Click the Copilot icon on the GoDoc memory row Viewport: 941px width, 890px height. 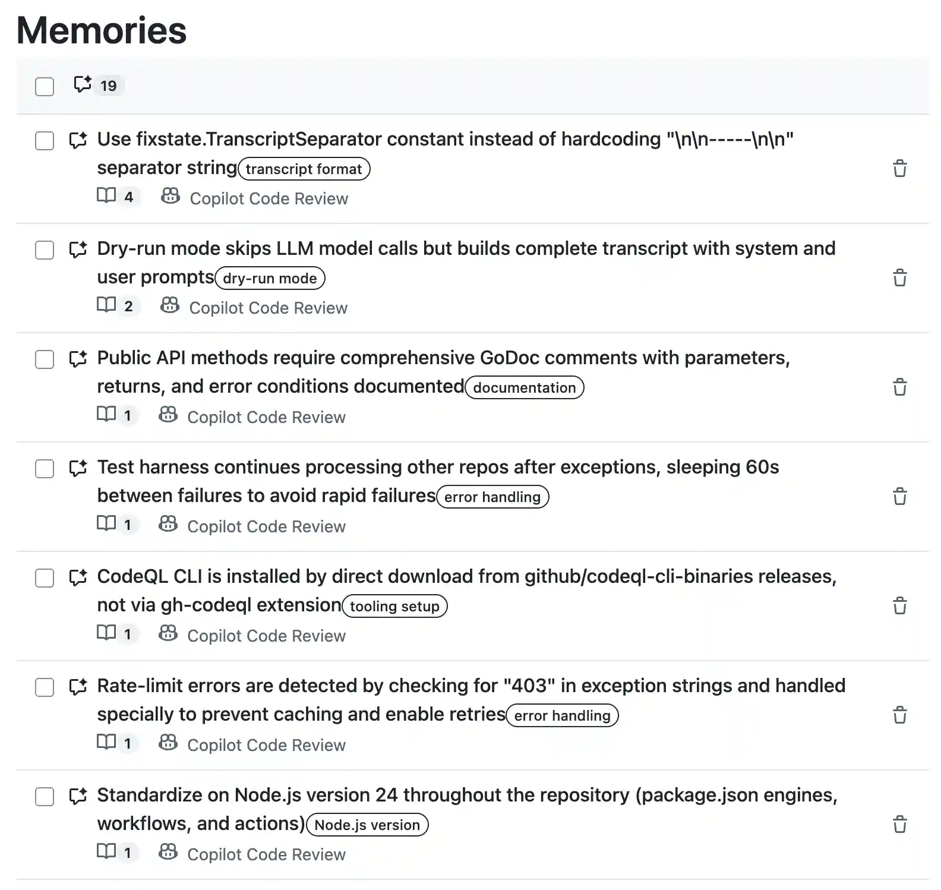click(x=168, y=415)
